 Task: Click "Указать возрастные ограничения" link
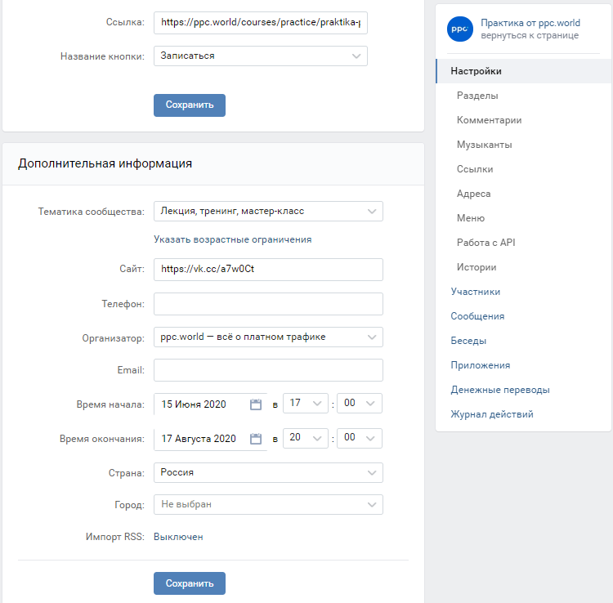point(232,239)
